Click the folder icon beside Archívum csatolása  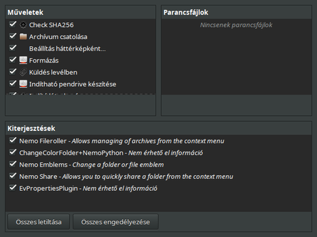point(23,37)
